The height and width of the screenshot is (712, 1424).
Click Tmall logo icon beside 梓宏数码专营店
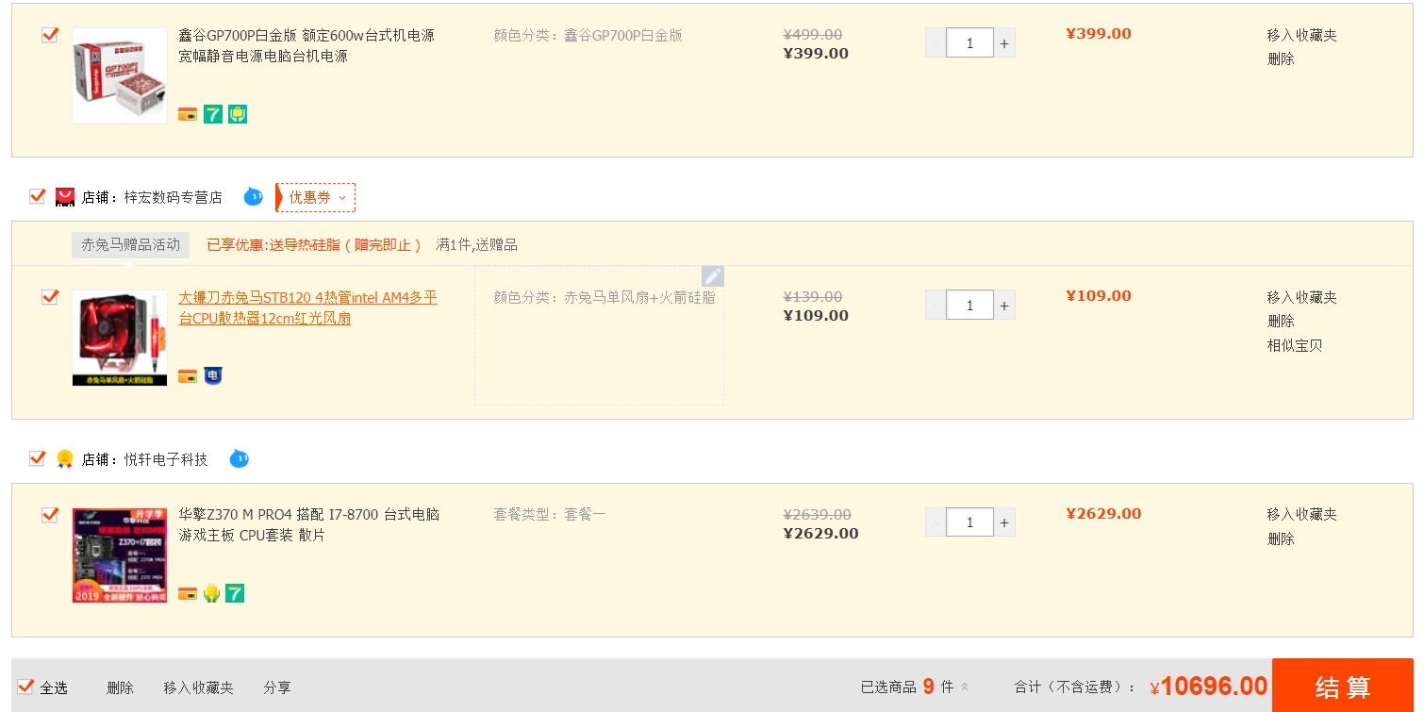click(x=65, y=197)
